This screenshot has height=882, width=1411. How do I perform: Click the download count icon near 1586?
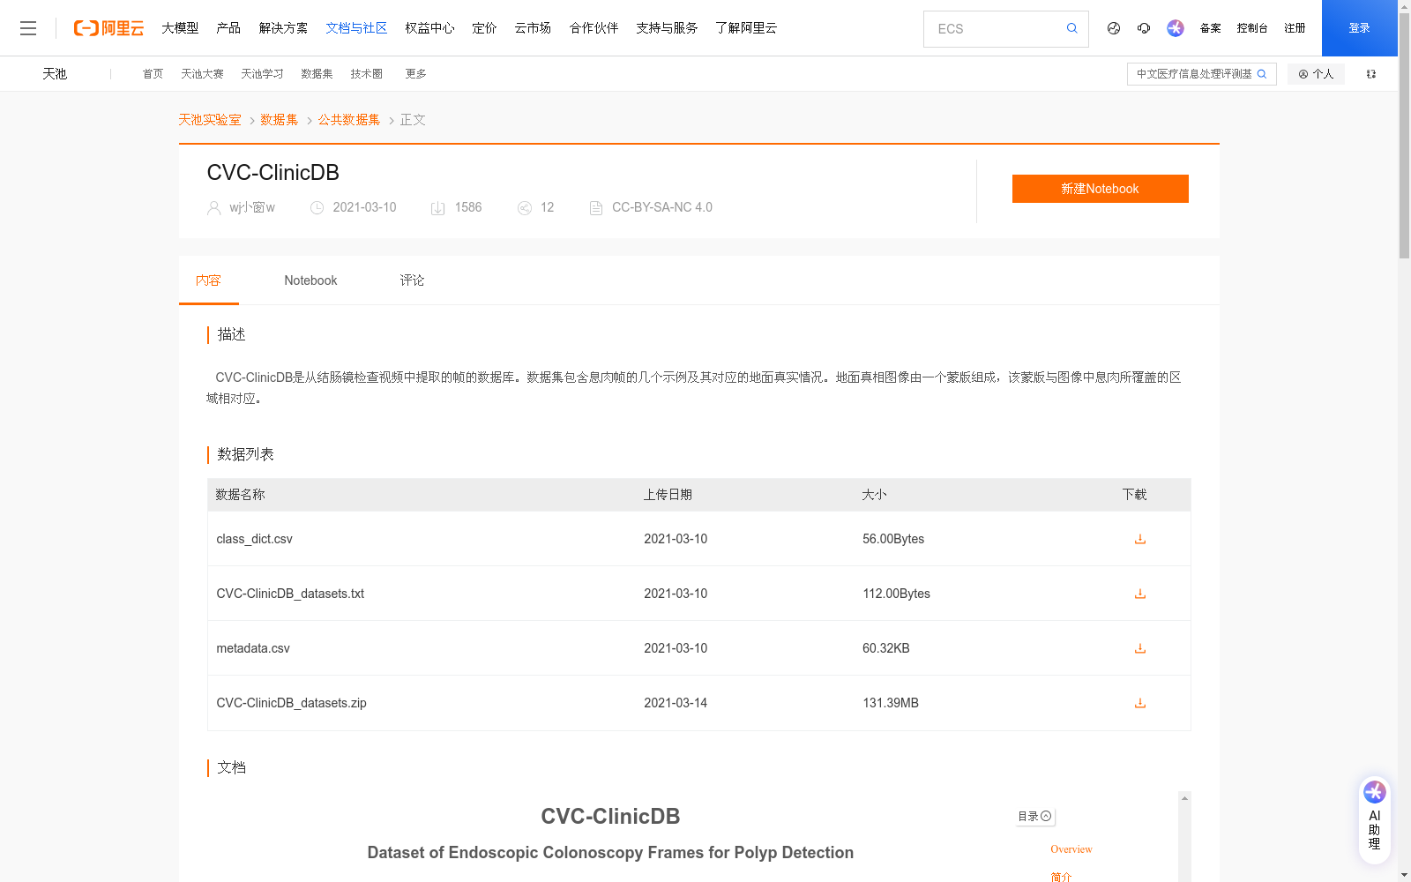(x=437, y=208)
